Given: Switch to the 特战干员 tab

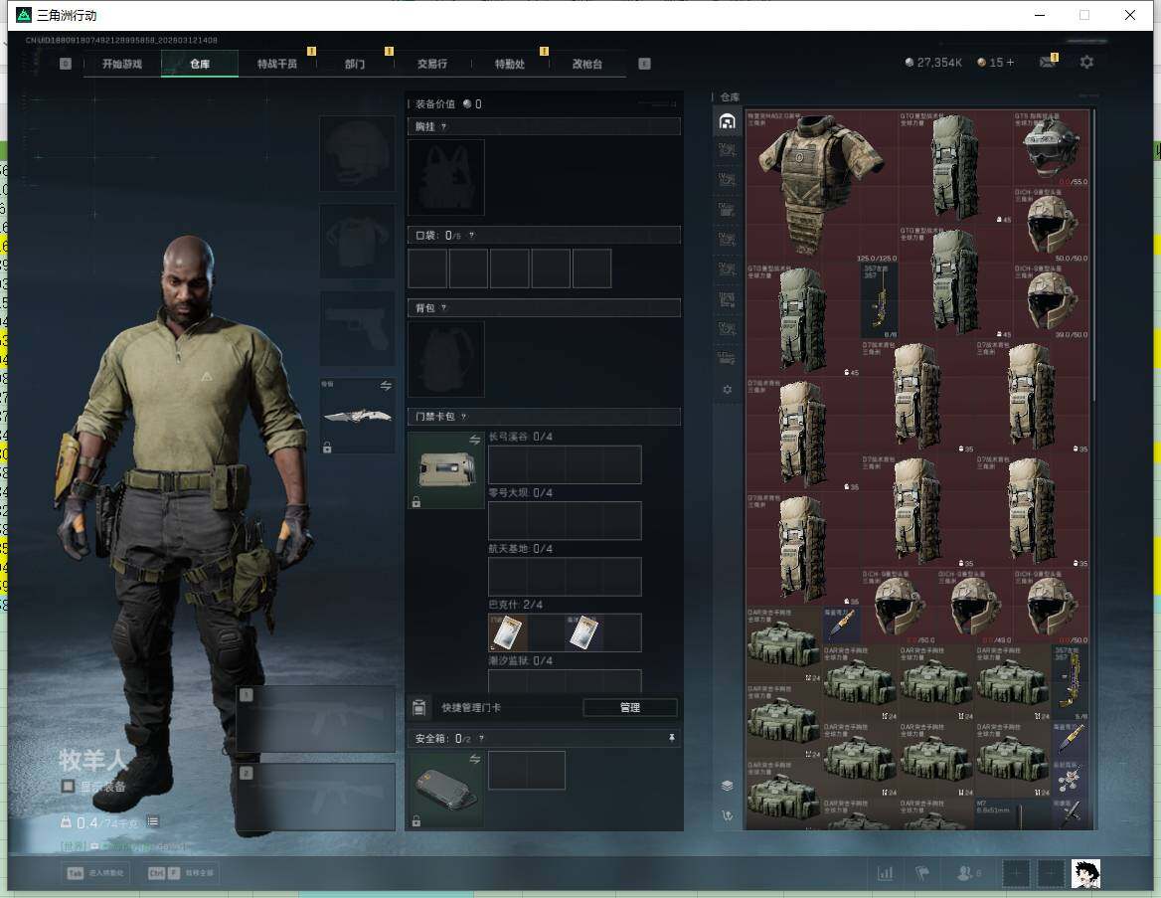Looking at the screenshot, I should coord(277,64).
